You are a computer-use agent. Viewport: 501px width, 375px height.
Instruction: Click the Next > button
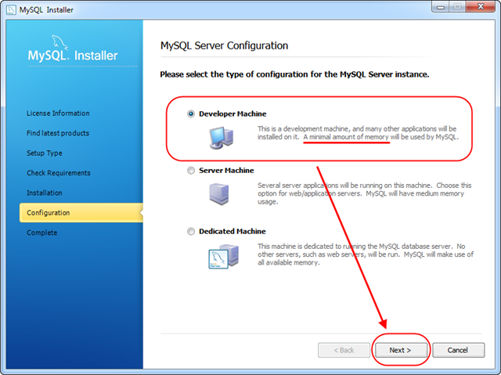pos(401,350)
